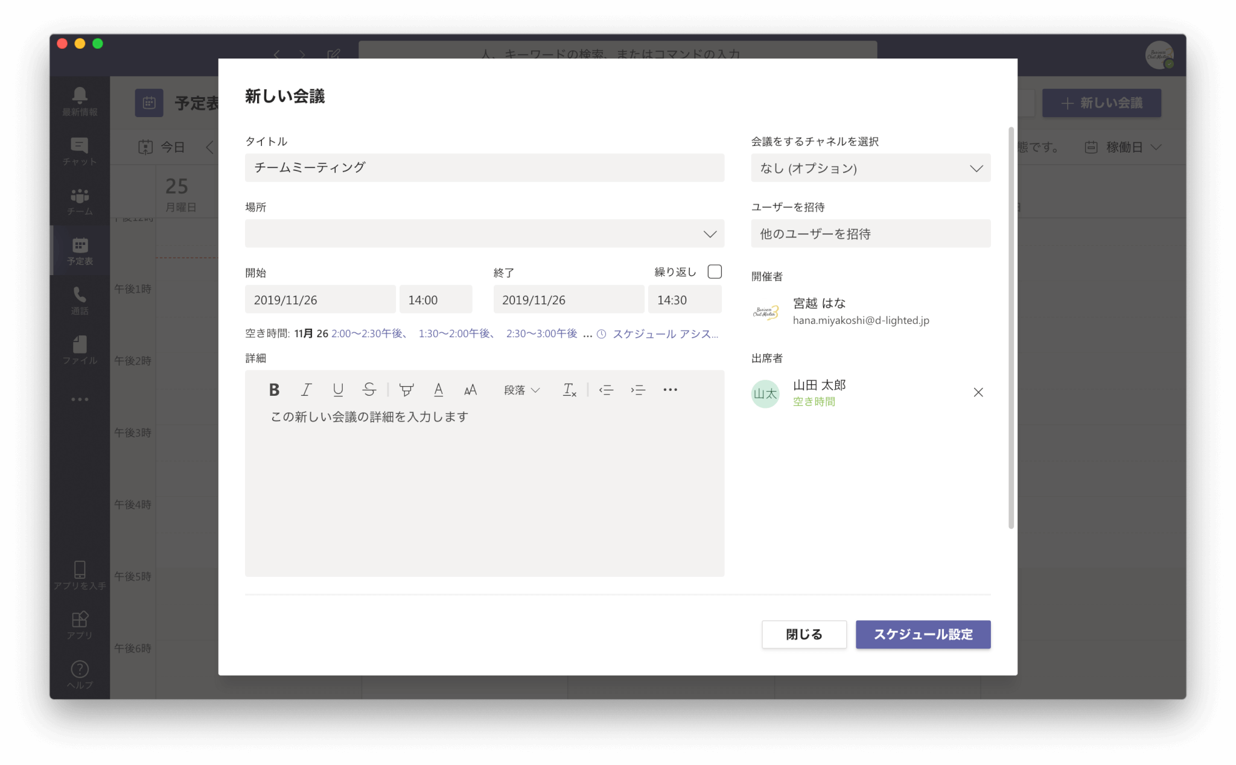This screenshot has height=765, width=1236.
Task: Click the 他のユーザーを招待 invite field
Action: tap(870, 234)
